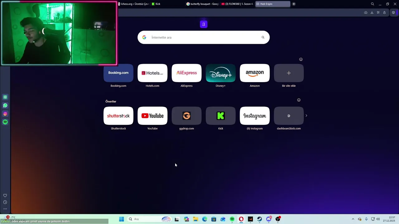Open File Explorer from the taskbar
The height and width of the screenshot is (224, 399).
tap(195, 219)
